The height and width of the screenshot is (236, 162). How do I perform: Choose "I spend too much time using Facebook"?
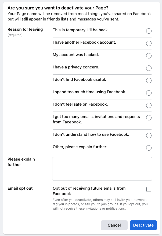[x=149, y=93]
